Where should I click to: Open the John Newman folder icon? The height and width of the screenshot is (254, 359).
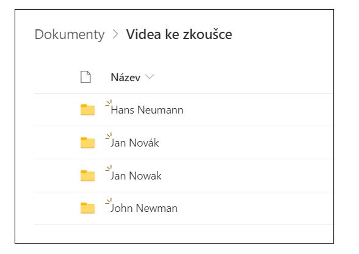coord(87,208)
